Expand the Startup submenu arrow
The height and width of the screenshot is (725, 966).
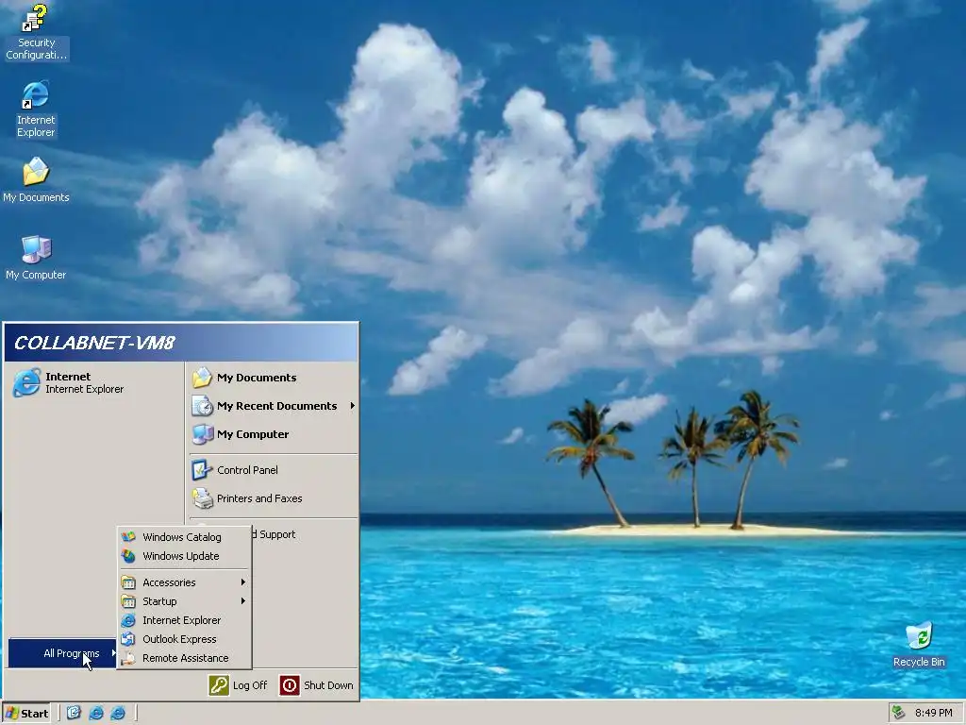click(x=243, y=601)
